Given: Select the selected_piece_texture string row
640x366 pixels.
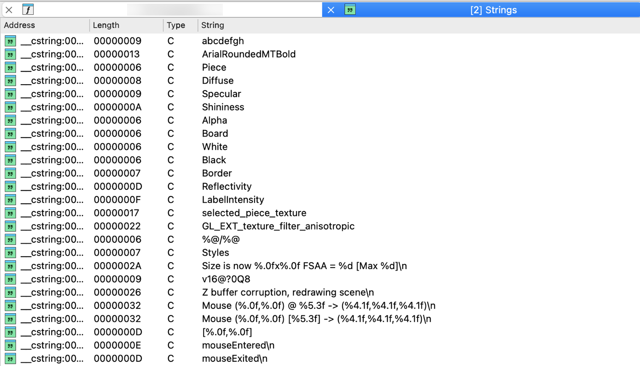Looking at the screenshot, I should point(254,213).
